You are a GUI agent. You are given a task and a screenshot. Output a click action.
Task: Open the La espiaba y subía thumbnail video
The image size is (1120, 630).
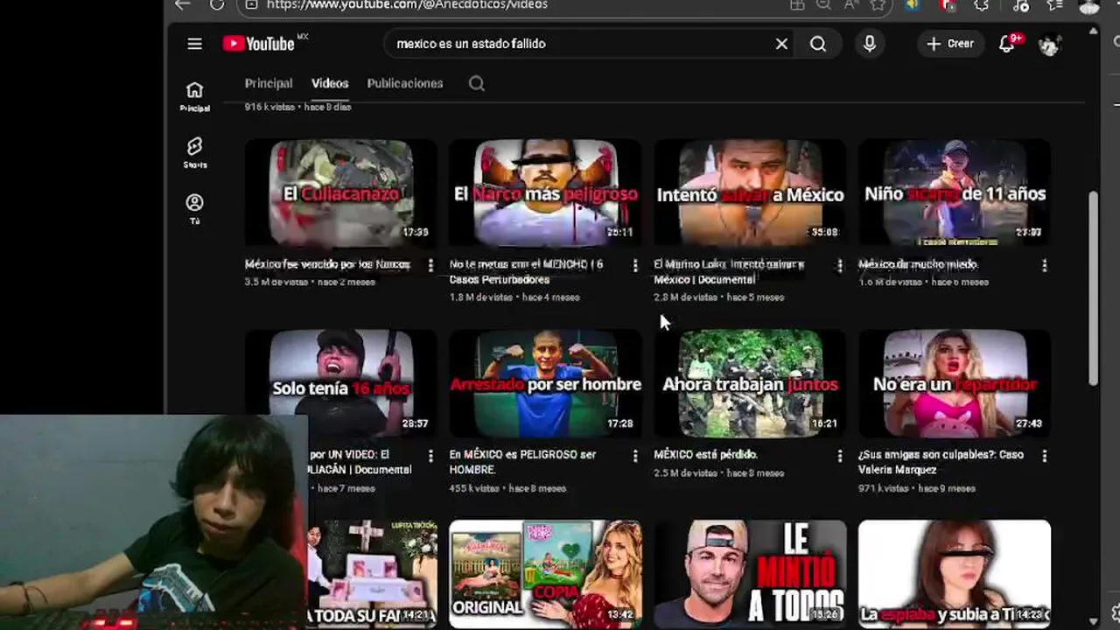pos(955,573)
